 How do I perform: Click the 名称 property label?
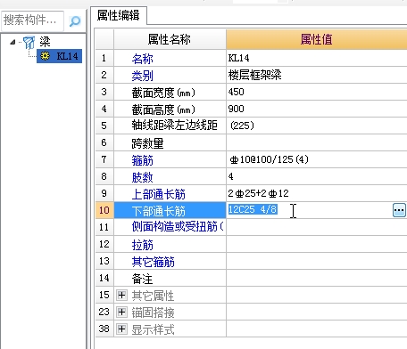point(143,59)
